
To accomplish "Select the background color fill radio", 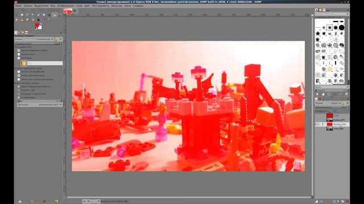I will coord(19,54).
